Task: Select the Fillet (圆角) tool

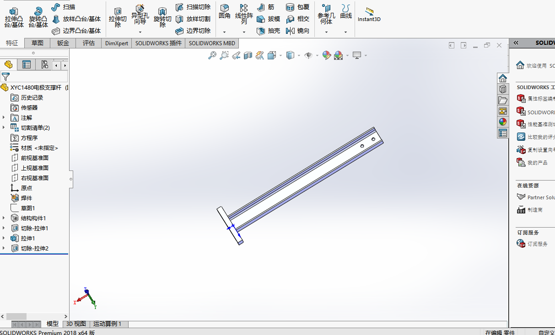Action: 224,12
